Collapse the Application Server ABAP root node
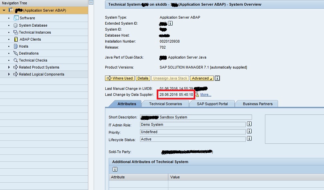 pyautogui.click(x=4, y=10)
